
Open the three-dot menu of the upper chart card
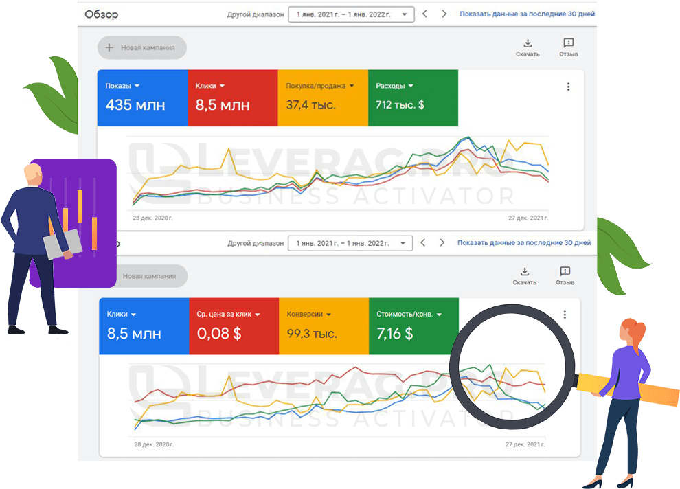click(x=568, y=87)
